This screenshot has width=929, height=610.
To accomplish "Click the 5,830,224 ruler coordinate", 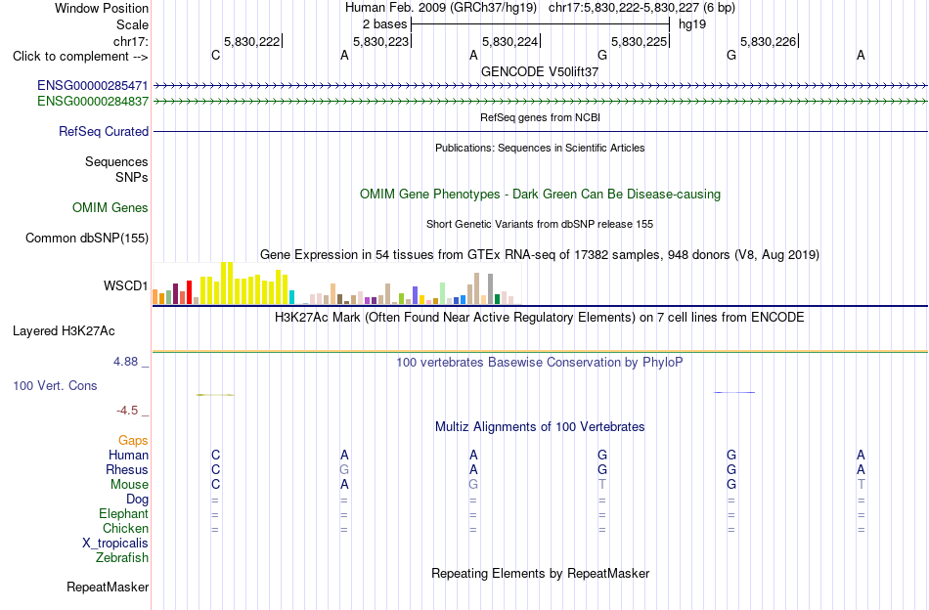I will click(x=510, y=41).
